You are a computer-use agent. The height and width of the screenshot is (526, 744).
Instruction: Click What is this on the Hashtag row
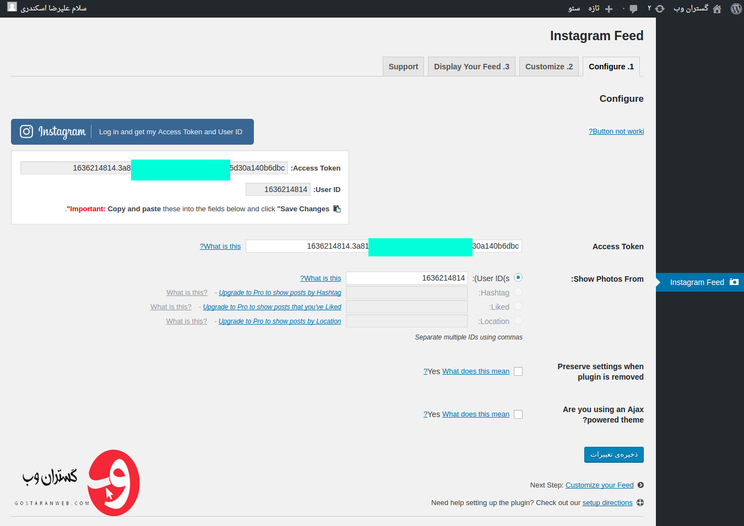(x=187, y=293)
